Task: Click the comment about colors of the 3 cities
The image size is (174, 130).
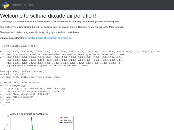Action: pyautogui.click(x=31, y=77)
